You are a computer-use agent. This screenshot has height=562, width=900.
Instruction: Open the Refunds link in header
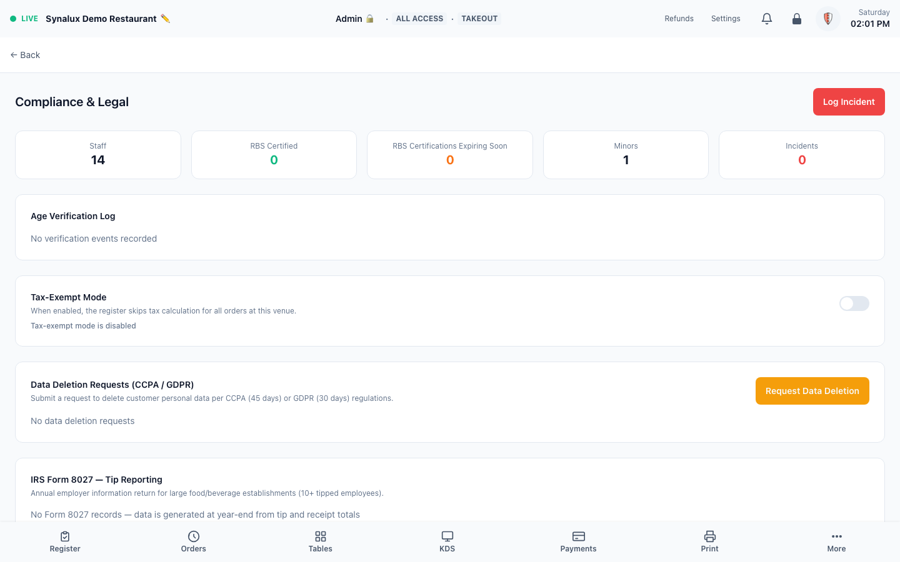(x=679, y=19)
